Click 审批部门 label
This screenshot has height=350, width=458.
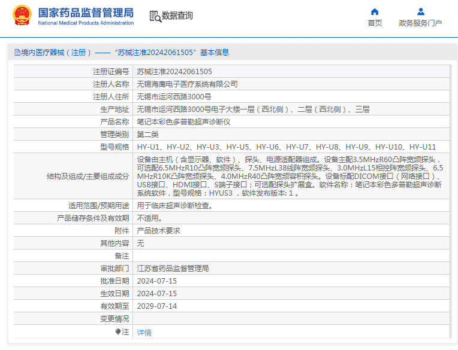point(115,269)
